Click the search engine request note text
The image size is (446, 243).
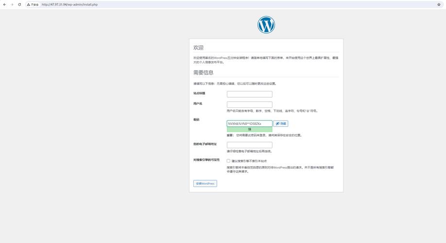tap(280, 170)
